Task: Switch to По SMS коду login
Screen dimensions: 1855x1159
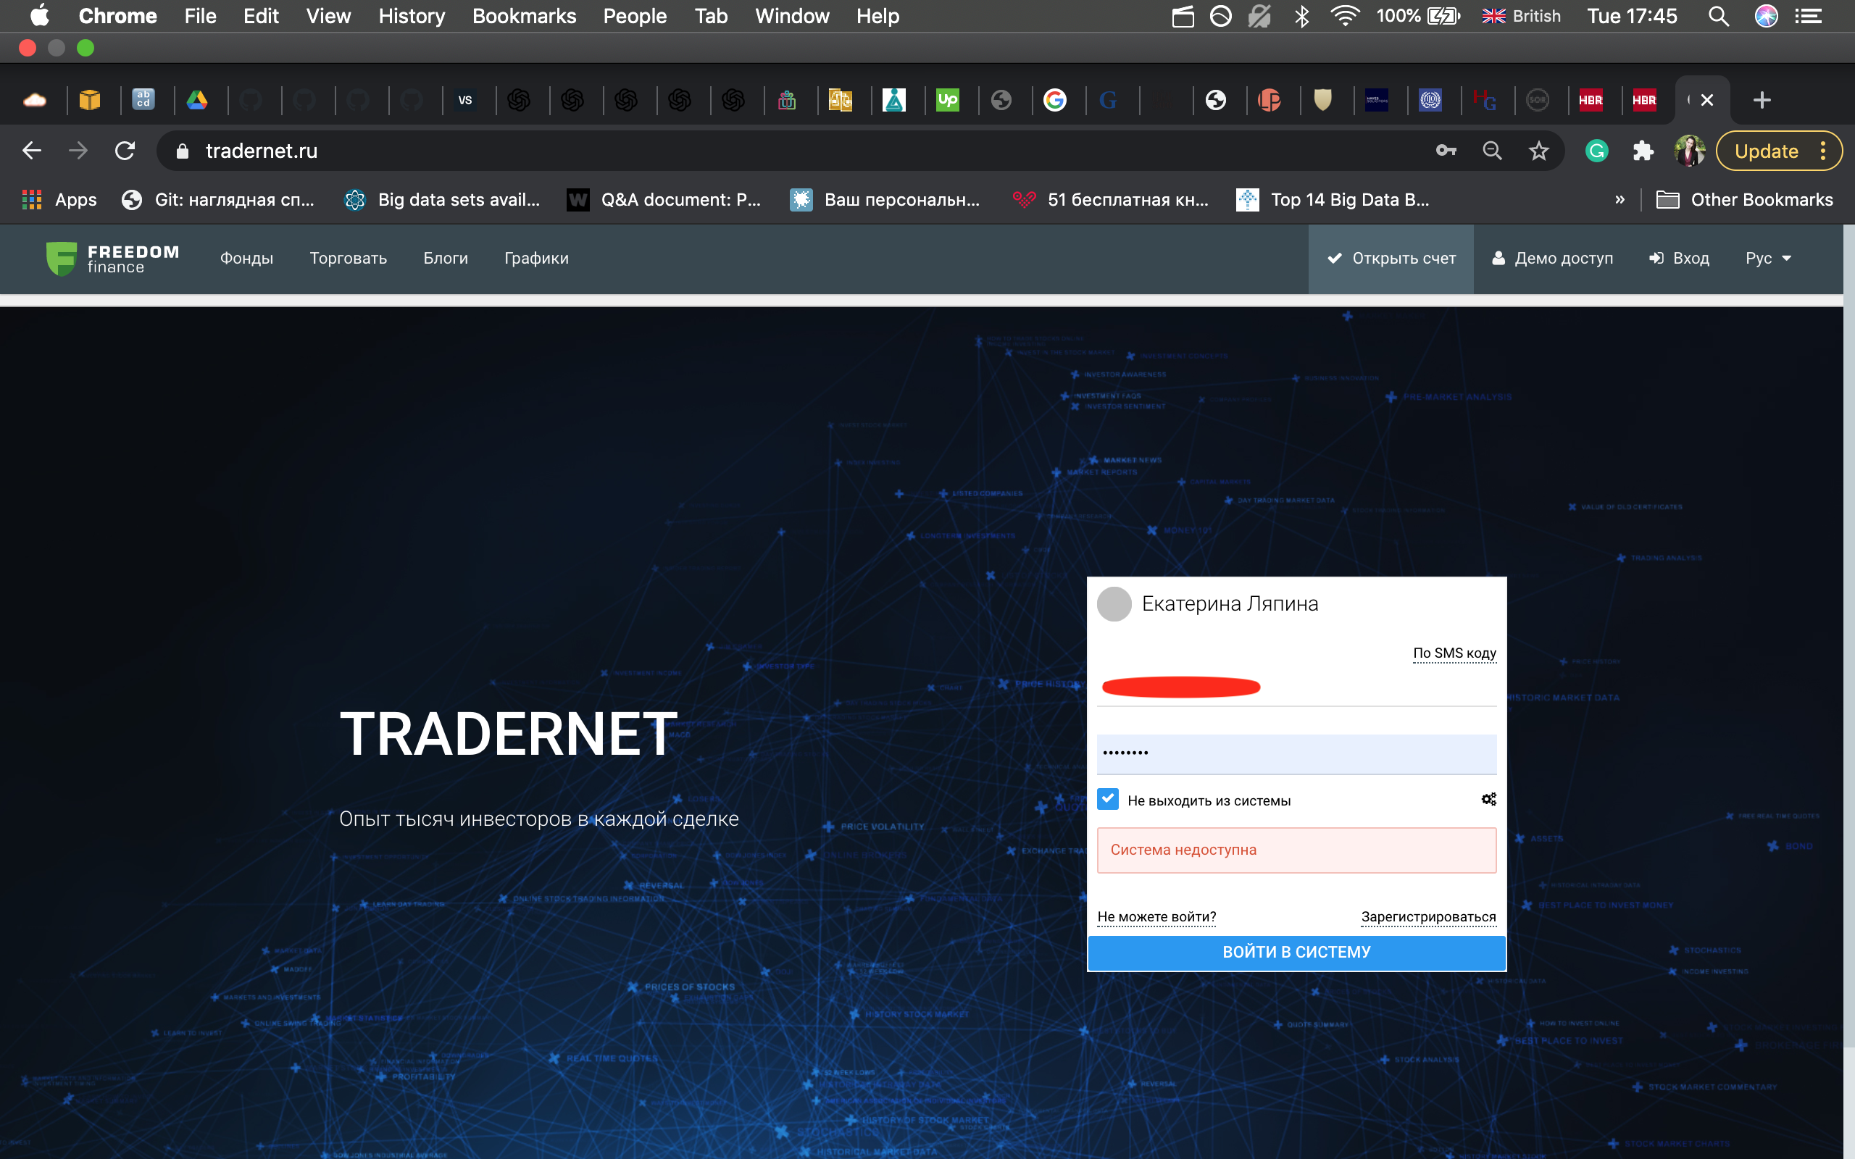Action: [1454, 653]
